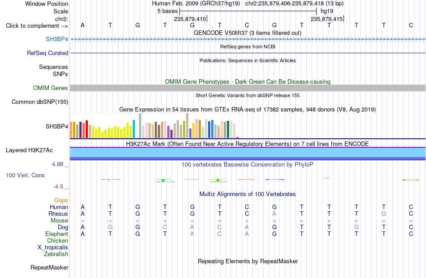
Task: Click the GENCODE V50lift37 track title
Action: coord(247,33)
